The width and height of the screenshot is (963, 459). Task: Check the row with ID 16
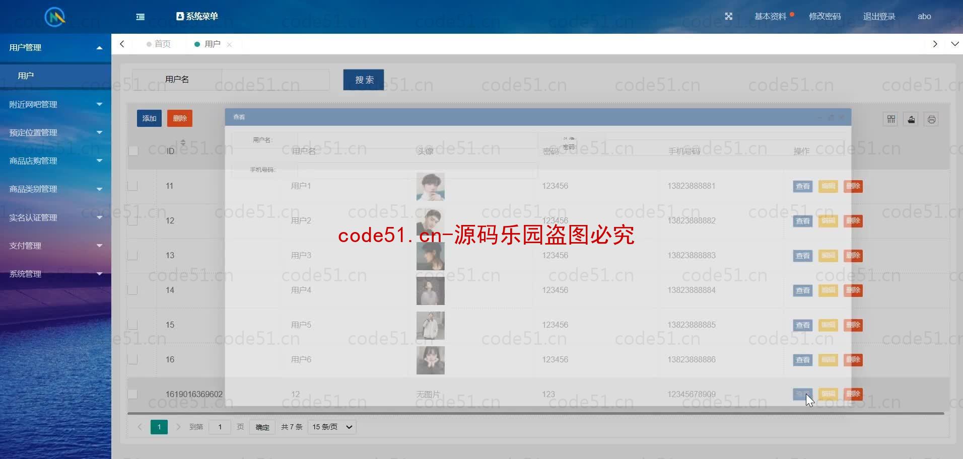pyautogui.click(x=133, y=359)
